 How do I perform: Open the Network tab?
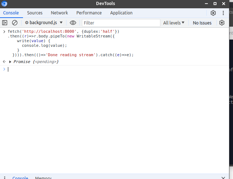(x=59, y=13)
